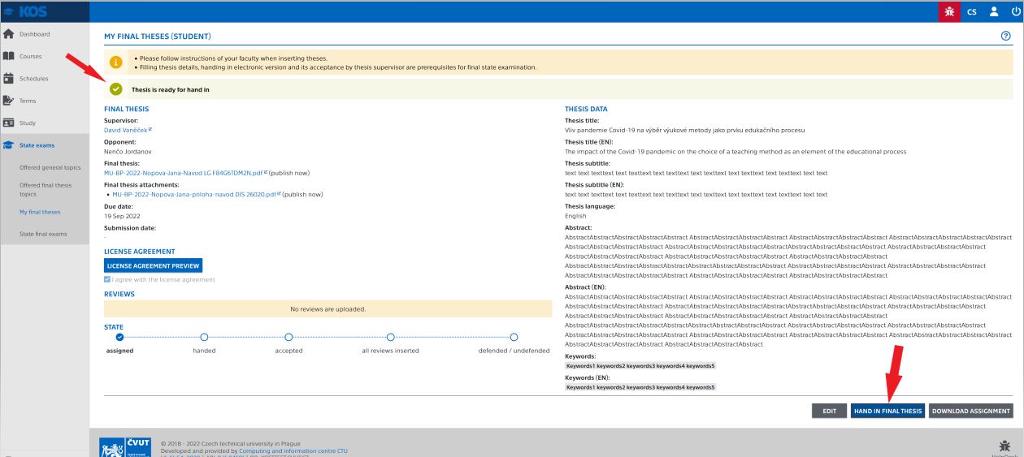Click 'My Final Theses (Student)' page heading
The height and width of the screenshot is (457, 1024).
[x=158, y=37]
